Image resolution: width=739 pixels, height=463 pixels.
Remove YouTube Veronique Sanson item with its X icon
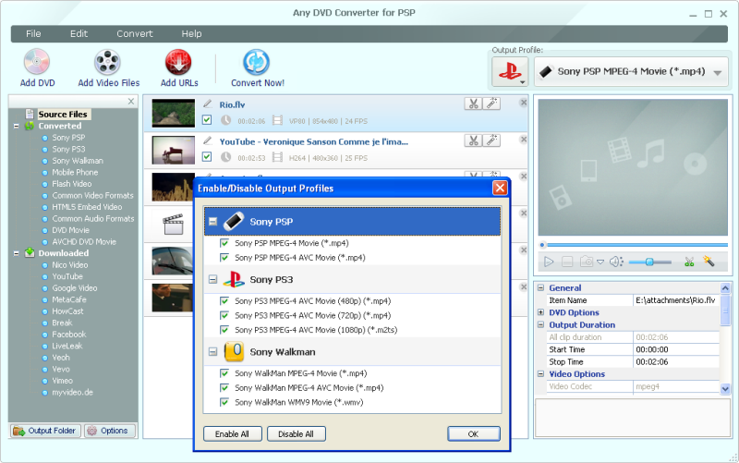[x=523, y=140]
